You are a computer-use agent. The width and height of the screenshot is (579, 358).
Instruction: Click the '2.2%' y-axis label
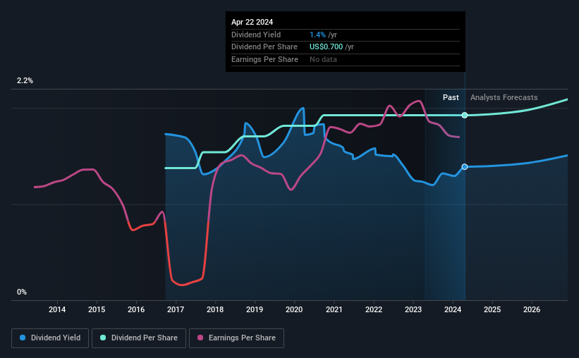point(25,80)
